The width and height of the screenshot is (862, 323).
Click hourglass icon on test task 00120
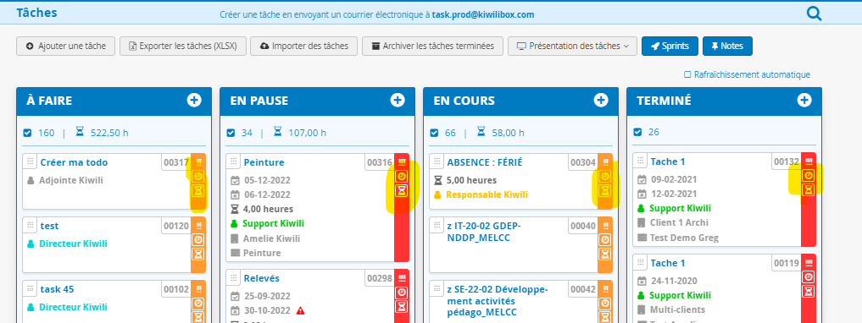click(x=198, y=254)
